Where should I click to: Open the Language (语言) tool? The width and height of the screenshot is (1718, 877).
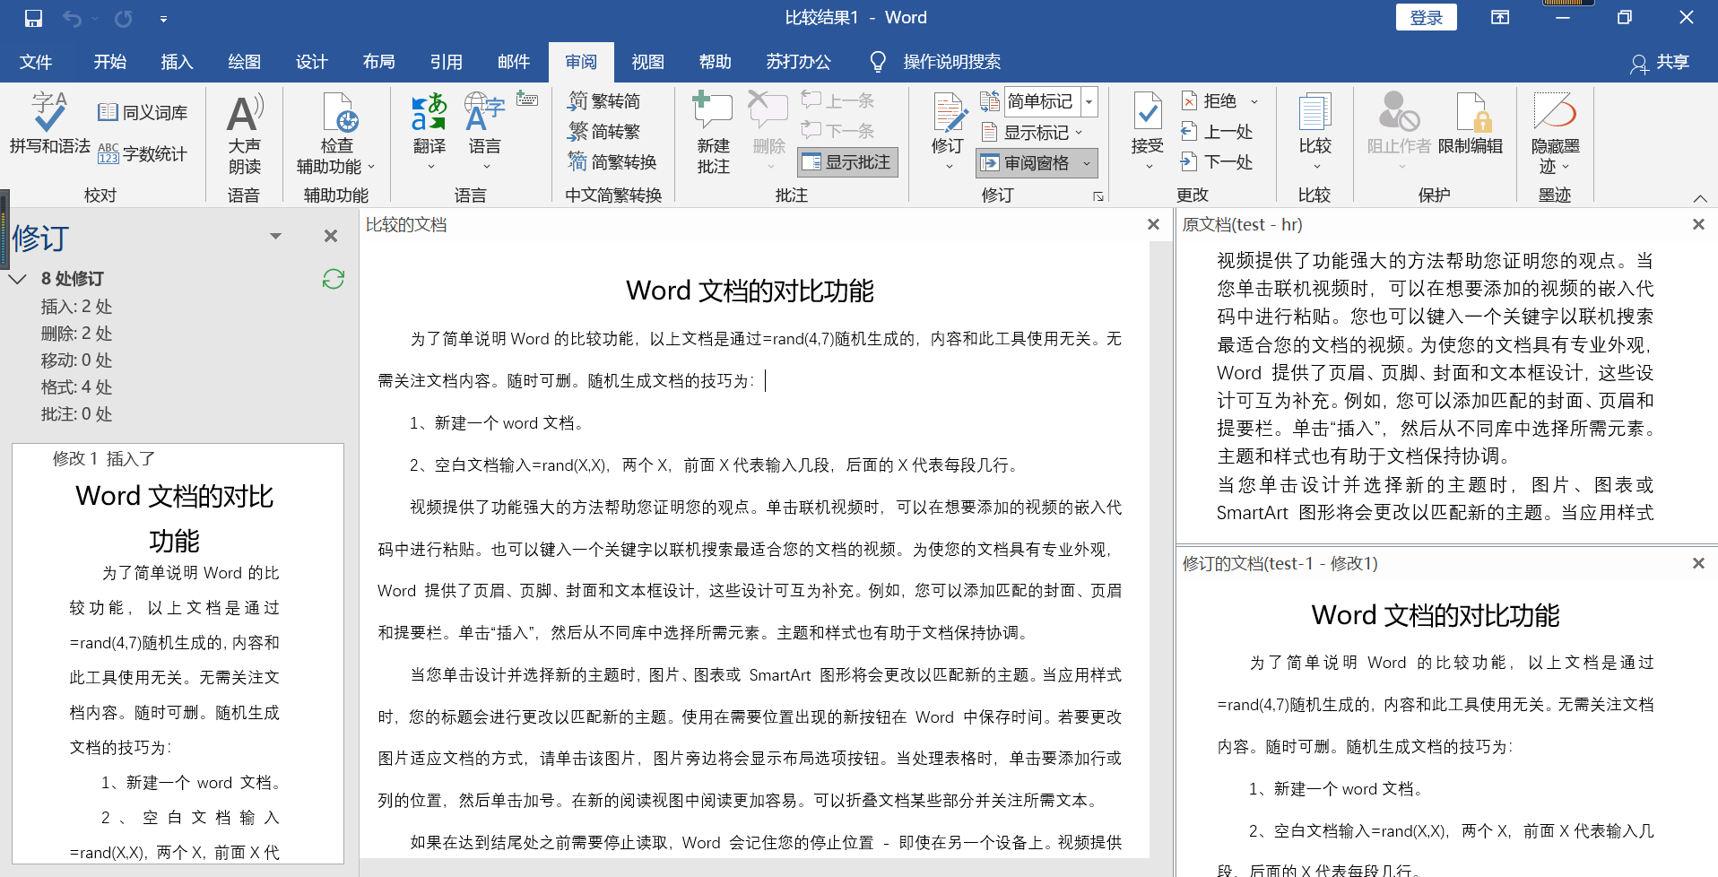point(485,131)
